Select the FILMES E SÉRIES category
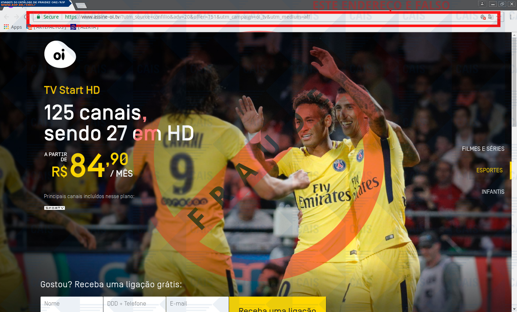This screenshot has width=517, height=312. [483, 149]
